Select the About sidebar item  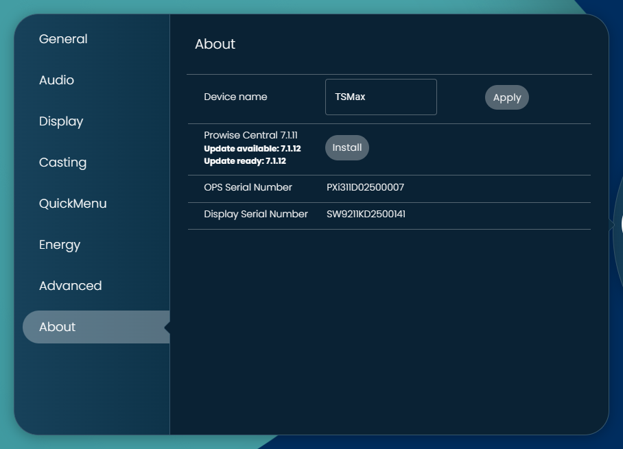[58, 327]
